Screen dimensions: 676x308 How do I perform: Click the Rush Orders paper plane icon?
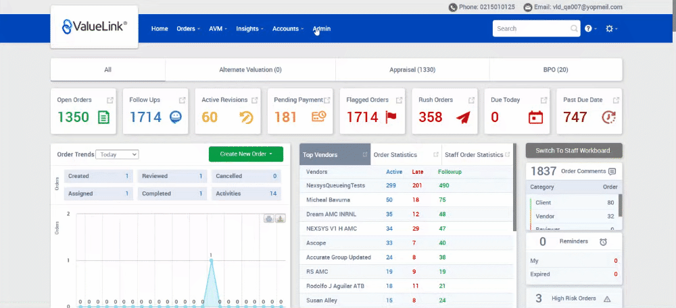(464, 117)
